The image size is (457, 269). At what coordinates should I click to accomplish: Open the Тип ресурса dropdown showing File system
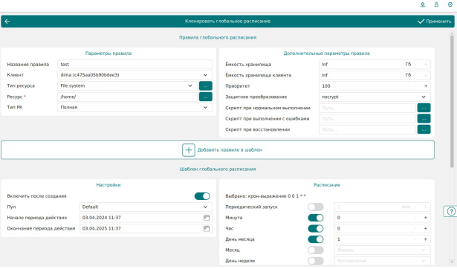(127, 85)
